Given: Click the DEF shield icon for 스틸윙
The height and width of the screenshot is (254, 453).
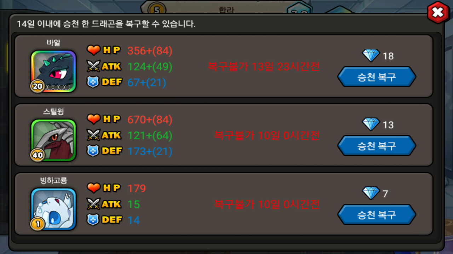Looking at the screenshot, I should [x=93, y=151].
